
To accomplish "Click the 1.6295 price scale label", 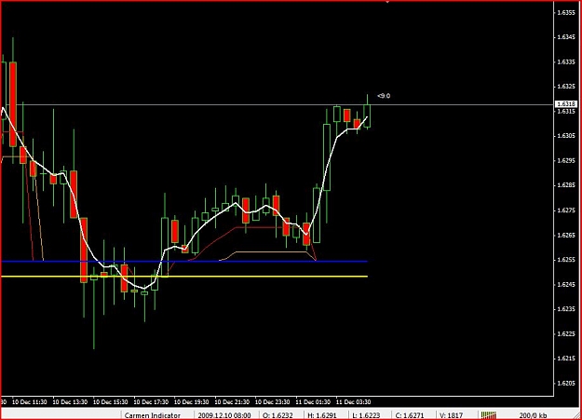I will (x=567, y=161).
